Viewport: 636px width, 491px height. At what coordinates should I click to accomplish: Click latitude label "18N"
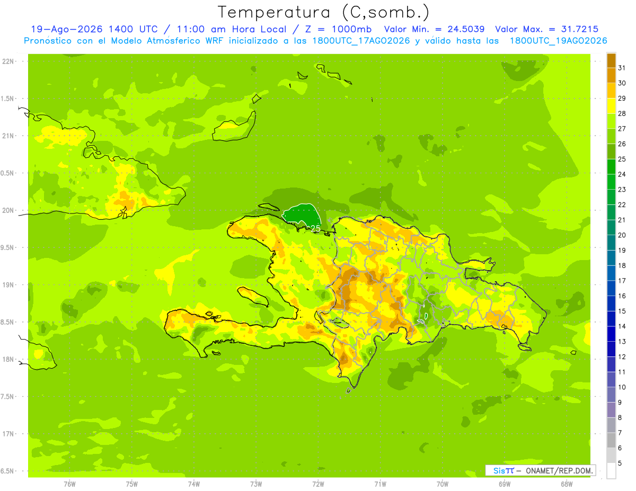[8, 360]
